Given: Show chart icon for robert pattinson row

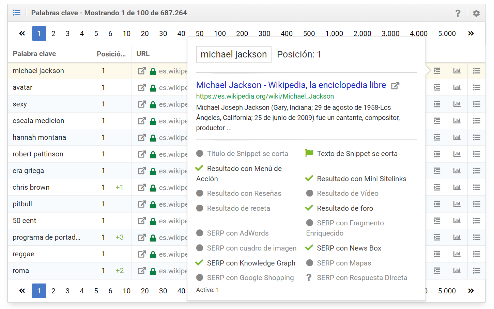Looking at the screenshot, I should pyautogui.click(x=457, y=154).
